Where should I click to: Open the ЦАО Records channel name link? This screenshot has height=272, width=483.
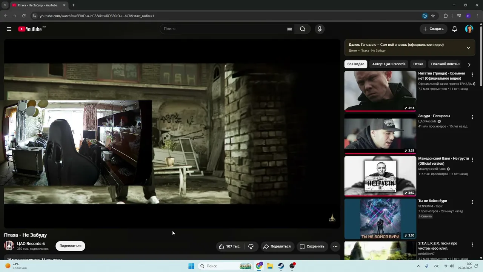29,244
